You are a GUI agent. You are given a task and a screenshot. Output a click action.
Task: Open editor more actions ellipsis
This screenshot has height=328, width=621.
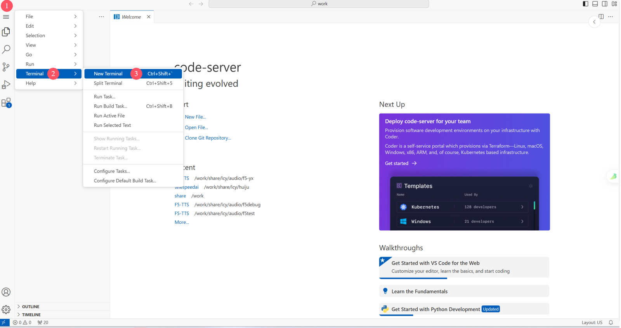[611, 17]
